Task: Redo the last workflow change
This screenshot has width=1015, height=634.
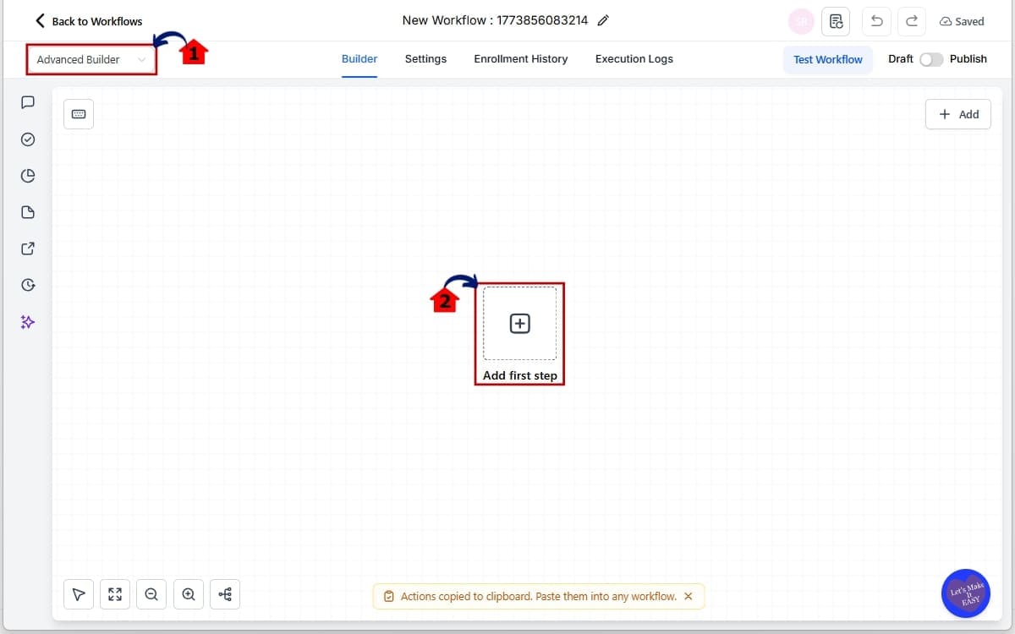Action: point(911,21)
